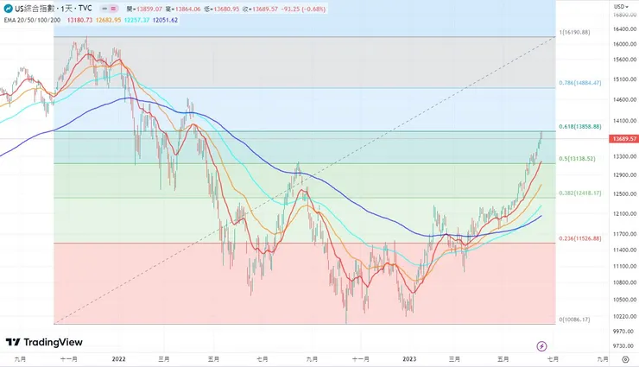Click EMA value 12051.62

tap(166, 20)
